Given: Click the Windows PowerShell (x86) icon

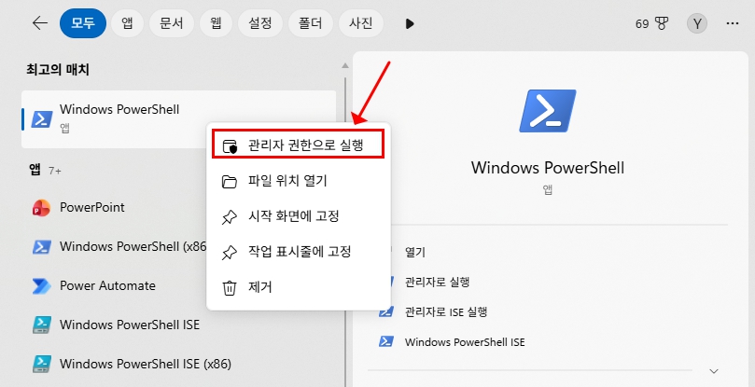Looking at the screenshot, I should coord(42,247).
